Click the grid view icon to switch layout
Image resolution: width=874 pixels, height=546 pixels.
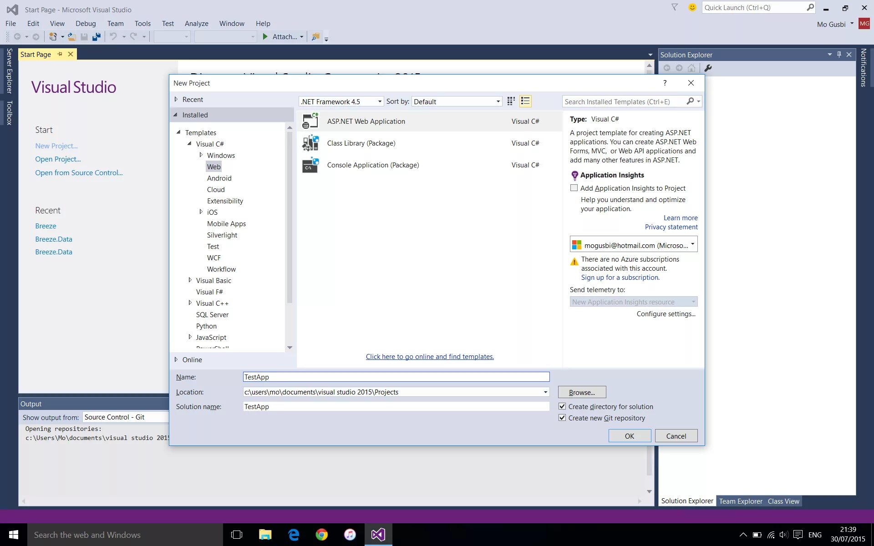(x=510, y=101)
